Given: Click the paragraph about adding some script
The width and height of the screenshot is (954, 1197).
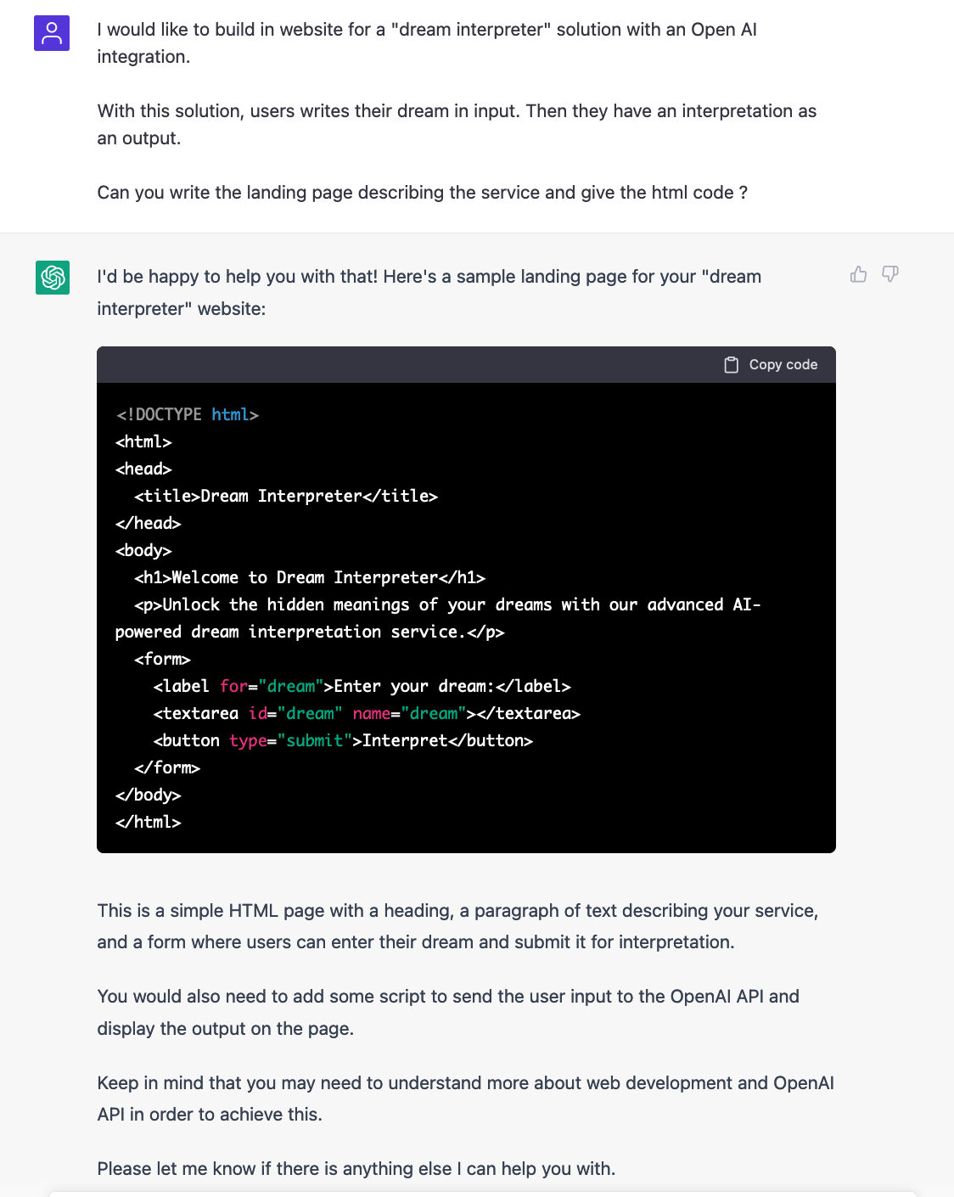Looking at the screenshot, I should tap(448, 1013).
